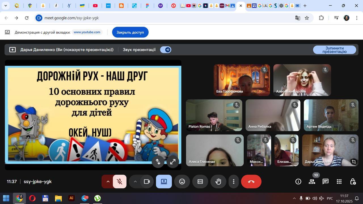Image resolution: width=363 pixels, height=204 pixels.
Task: Unmute the microphone button
Action: click(120, 182)
